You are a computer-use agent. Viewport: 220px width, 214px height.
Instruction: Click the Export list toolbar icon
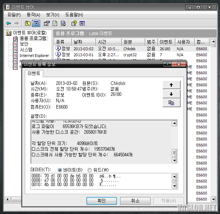pos(63,23)
